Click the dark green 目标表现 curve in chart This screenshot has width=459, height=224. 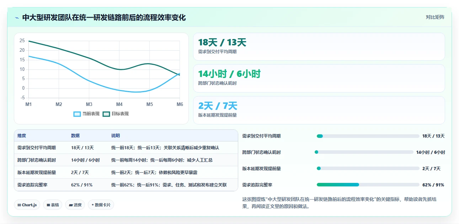tap(89, 58)
